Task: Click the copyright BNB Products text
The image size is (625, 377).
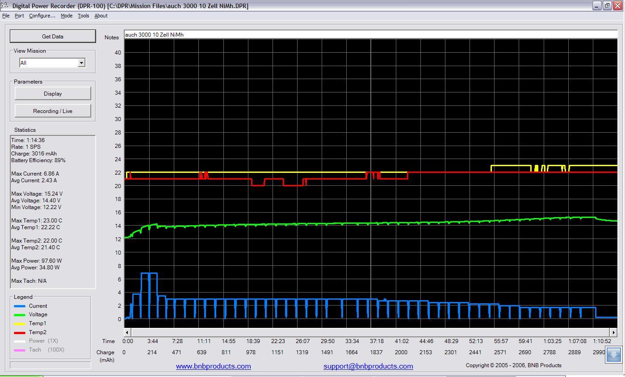Action: click(x=514, y=365)
